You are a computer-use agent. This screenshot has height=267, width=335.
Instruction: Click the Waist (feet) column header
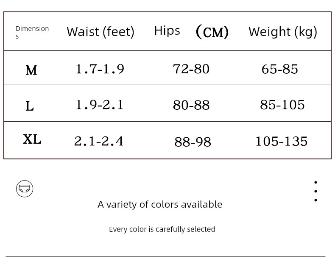[x=100, y=32]
